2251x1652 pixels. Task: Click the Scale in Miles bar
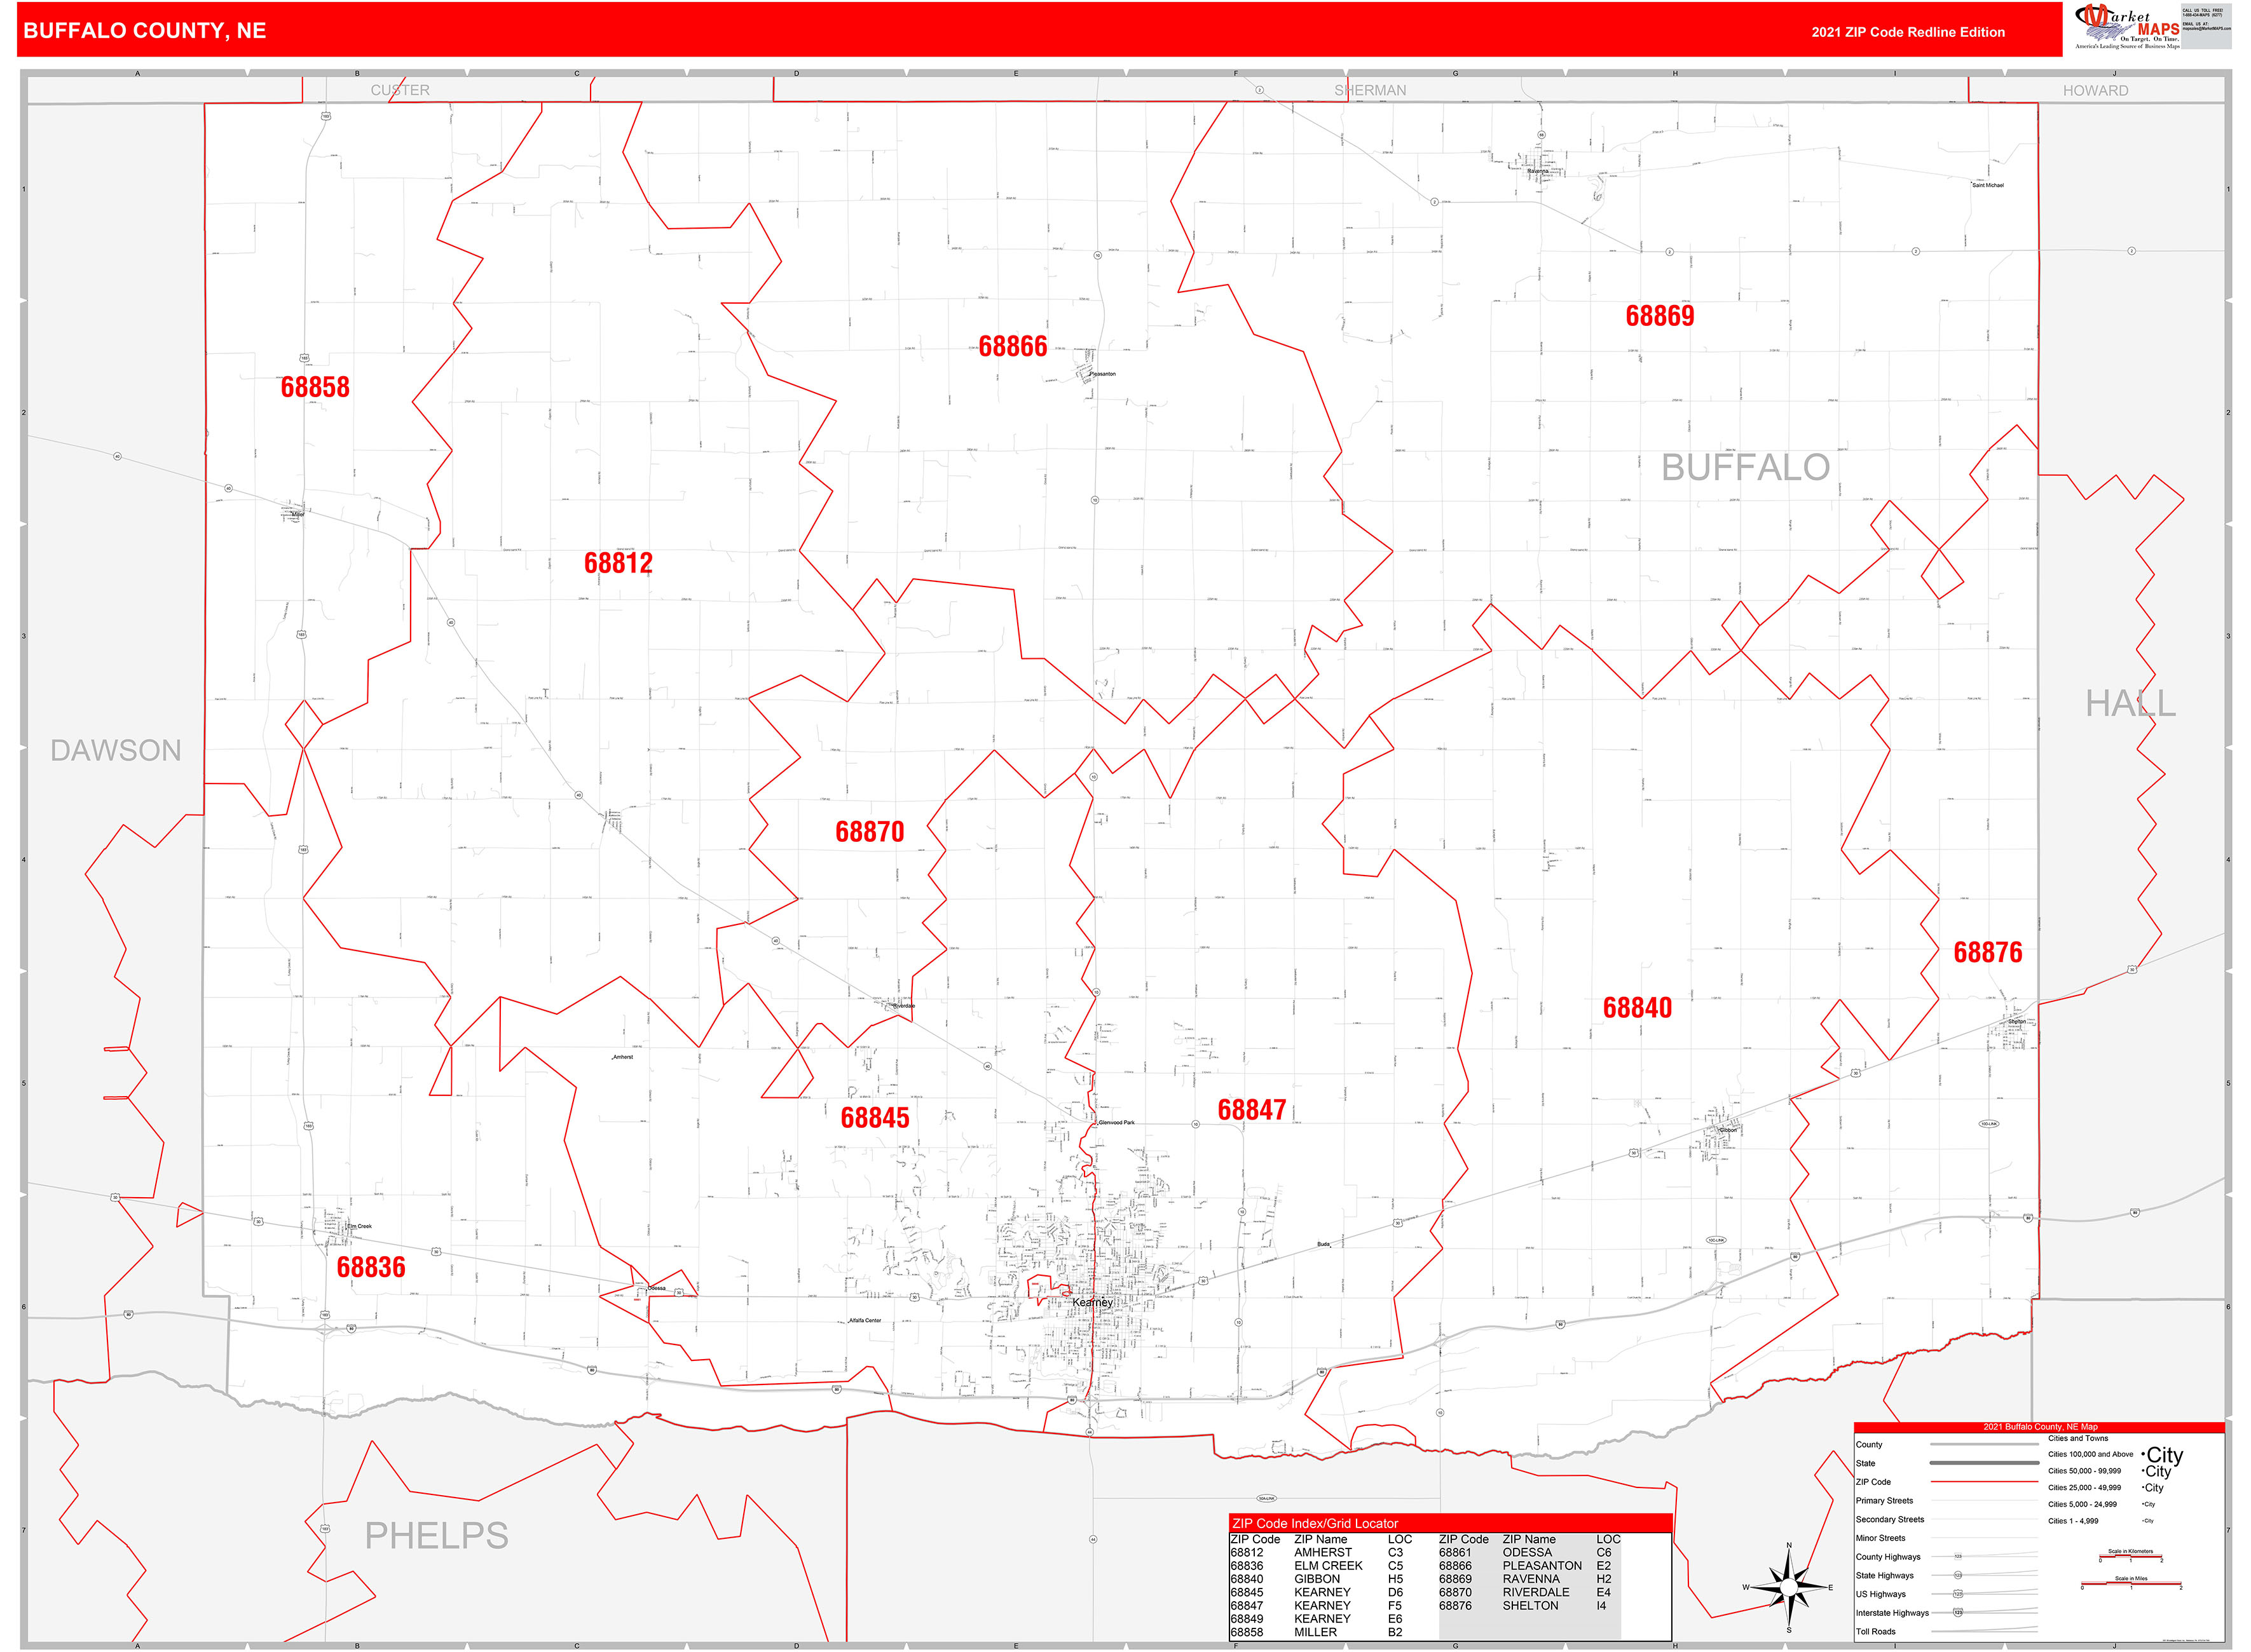pos(2132,1583)
